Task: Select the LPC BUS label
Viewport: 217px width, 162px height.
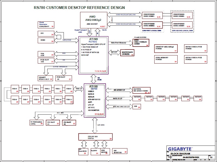Action: [101, 125]
